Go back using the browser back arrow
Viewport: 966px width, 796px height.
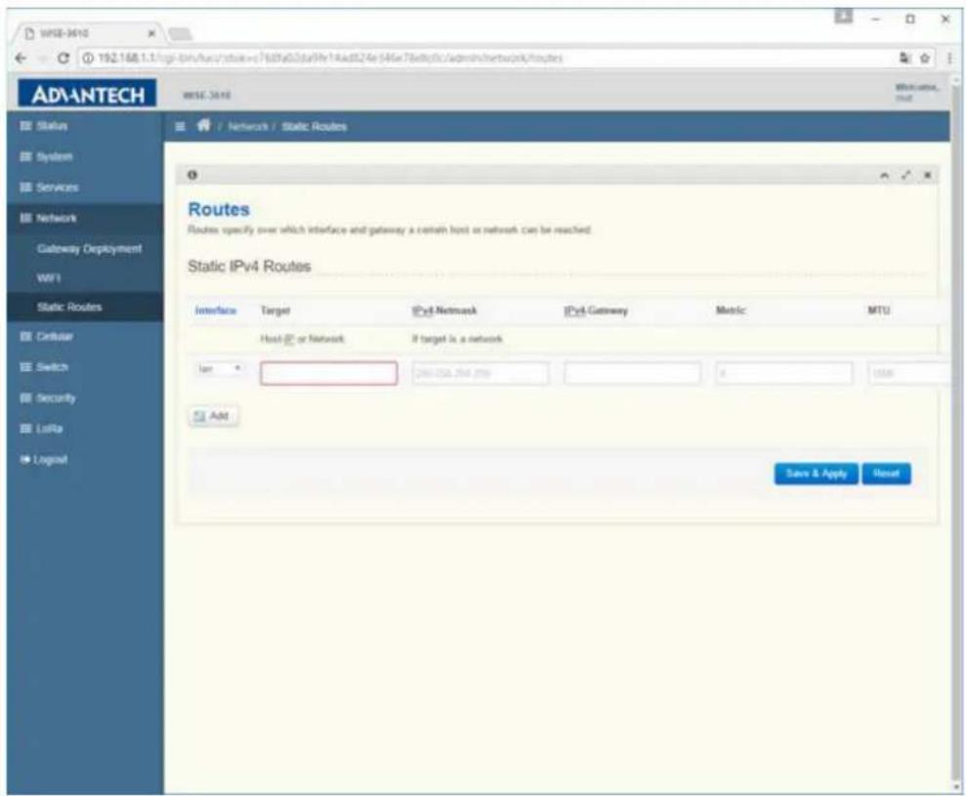[21, 58]
